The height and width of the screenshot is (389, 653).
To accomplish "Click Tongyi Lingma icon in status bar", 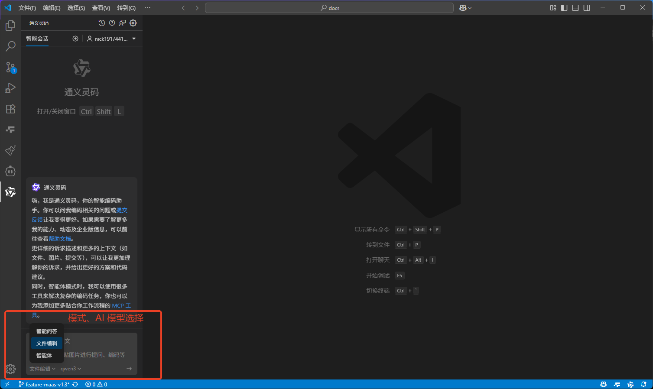I will 630,384.
